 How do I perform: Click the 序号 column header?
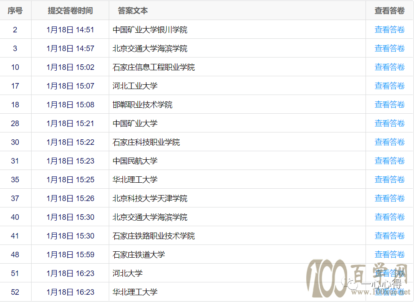pos(15,11)
